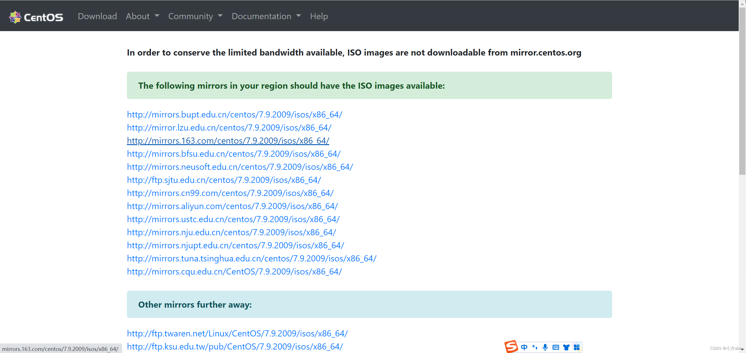This screenshot has width=746, height=353.
Task: Open Sogou soft keyboard icon
Action: tap(556, 347)
